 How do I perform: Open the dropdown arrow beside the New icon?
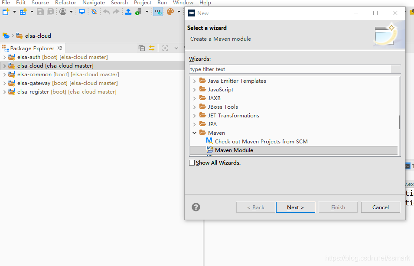tap(14, 12)
